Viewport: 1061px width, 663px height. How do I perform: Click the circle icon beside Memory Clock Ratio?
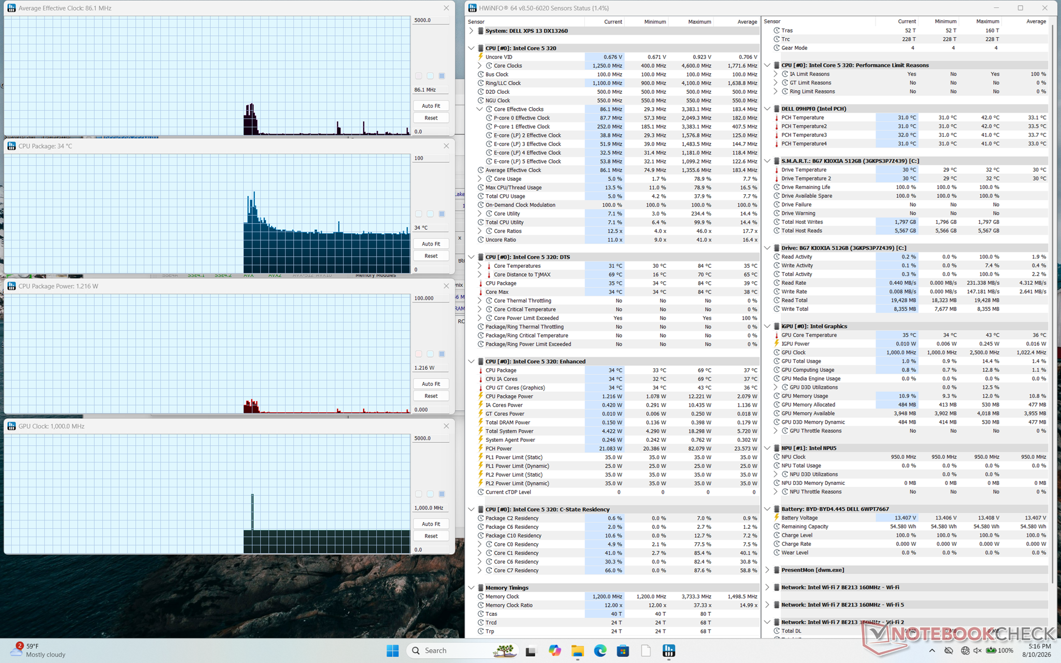[x=480, y=606]
